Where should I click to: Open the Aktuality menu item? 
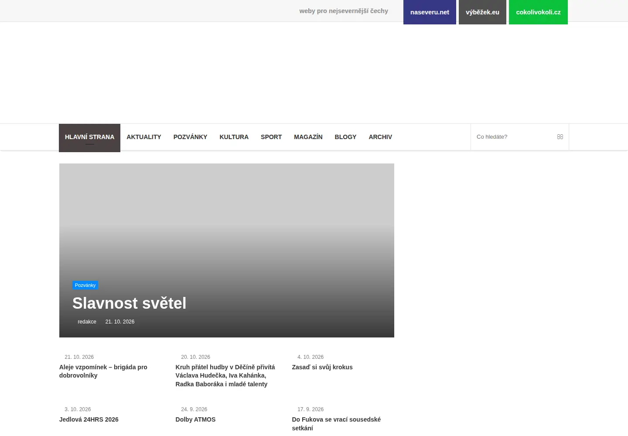click(x=144, y=137)
